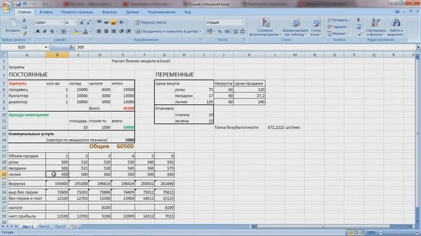Apply percent style to the cell
This screenshot has width=421, height=236.
click(x=220, y=31)
